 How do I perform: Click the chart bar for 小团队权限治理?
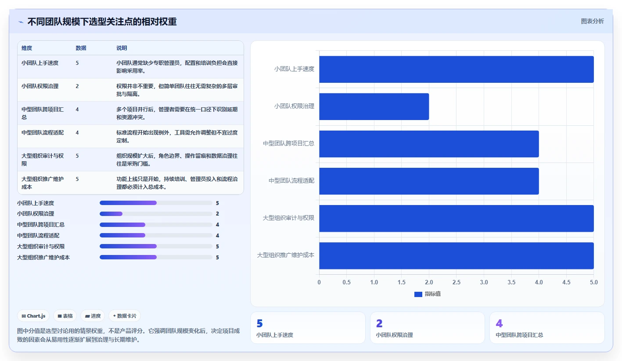[374, 106]
